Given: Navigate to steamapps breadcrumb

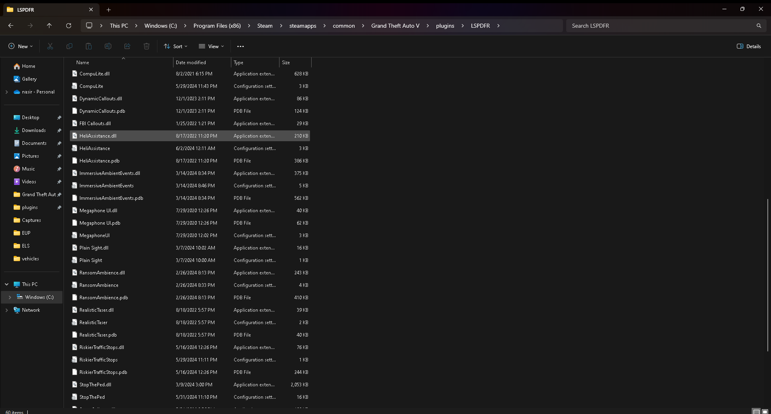Looking at the screenshot, I should pyautogui.click(x=303, y=26).
